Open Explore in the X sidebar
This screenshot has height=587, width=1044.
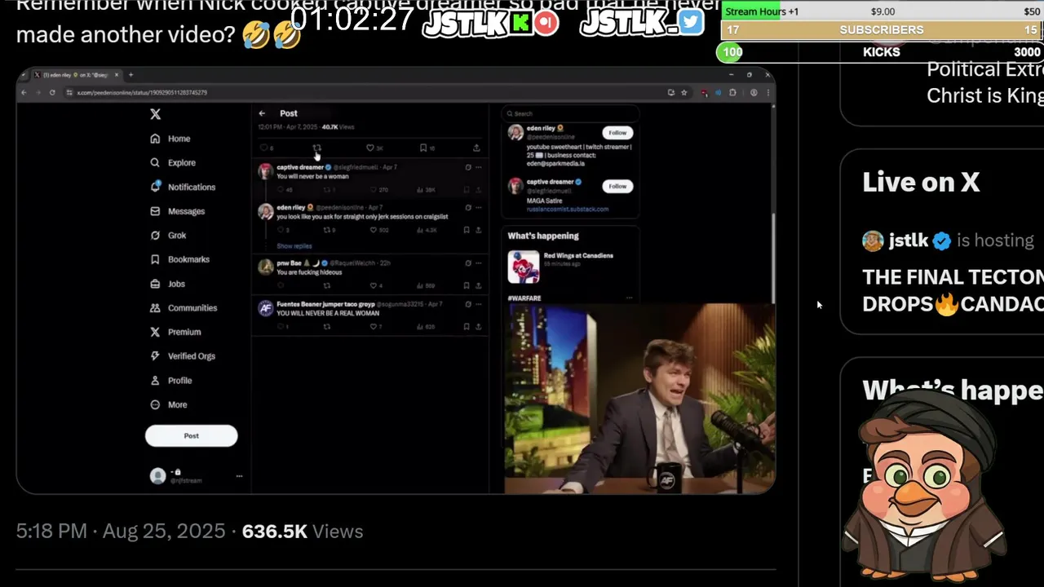coord(173,162)
